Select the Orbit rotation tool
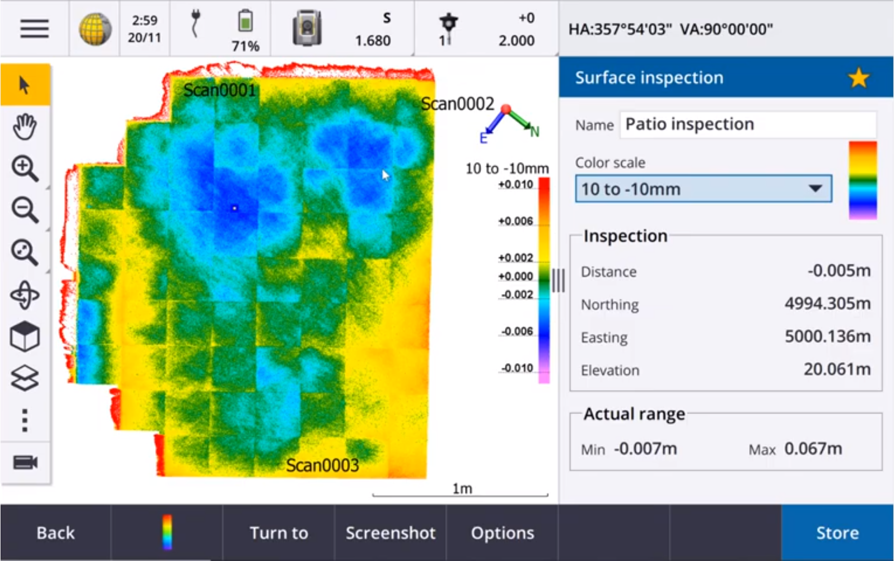 [x=24, y=295]
